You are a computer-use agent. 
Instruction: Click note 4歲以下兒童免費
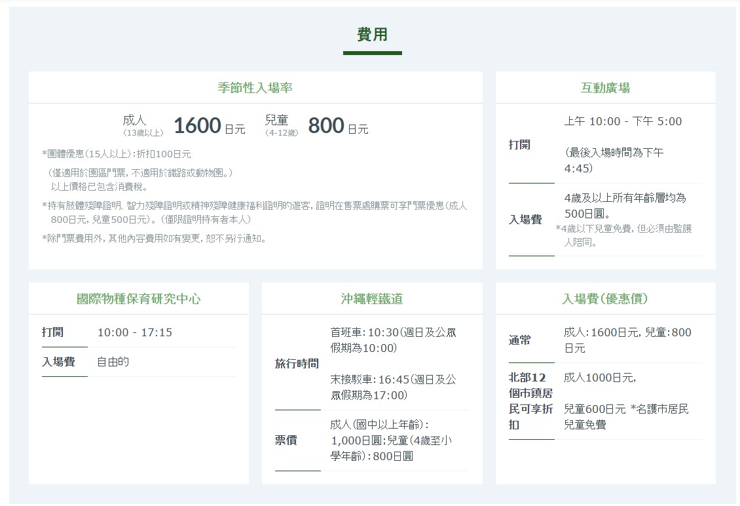click(x=624, y=235)
